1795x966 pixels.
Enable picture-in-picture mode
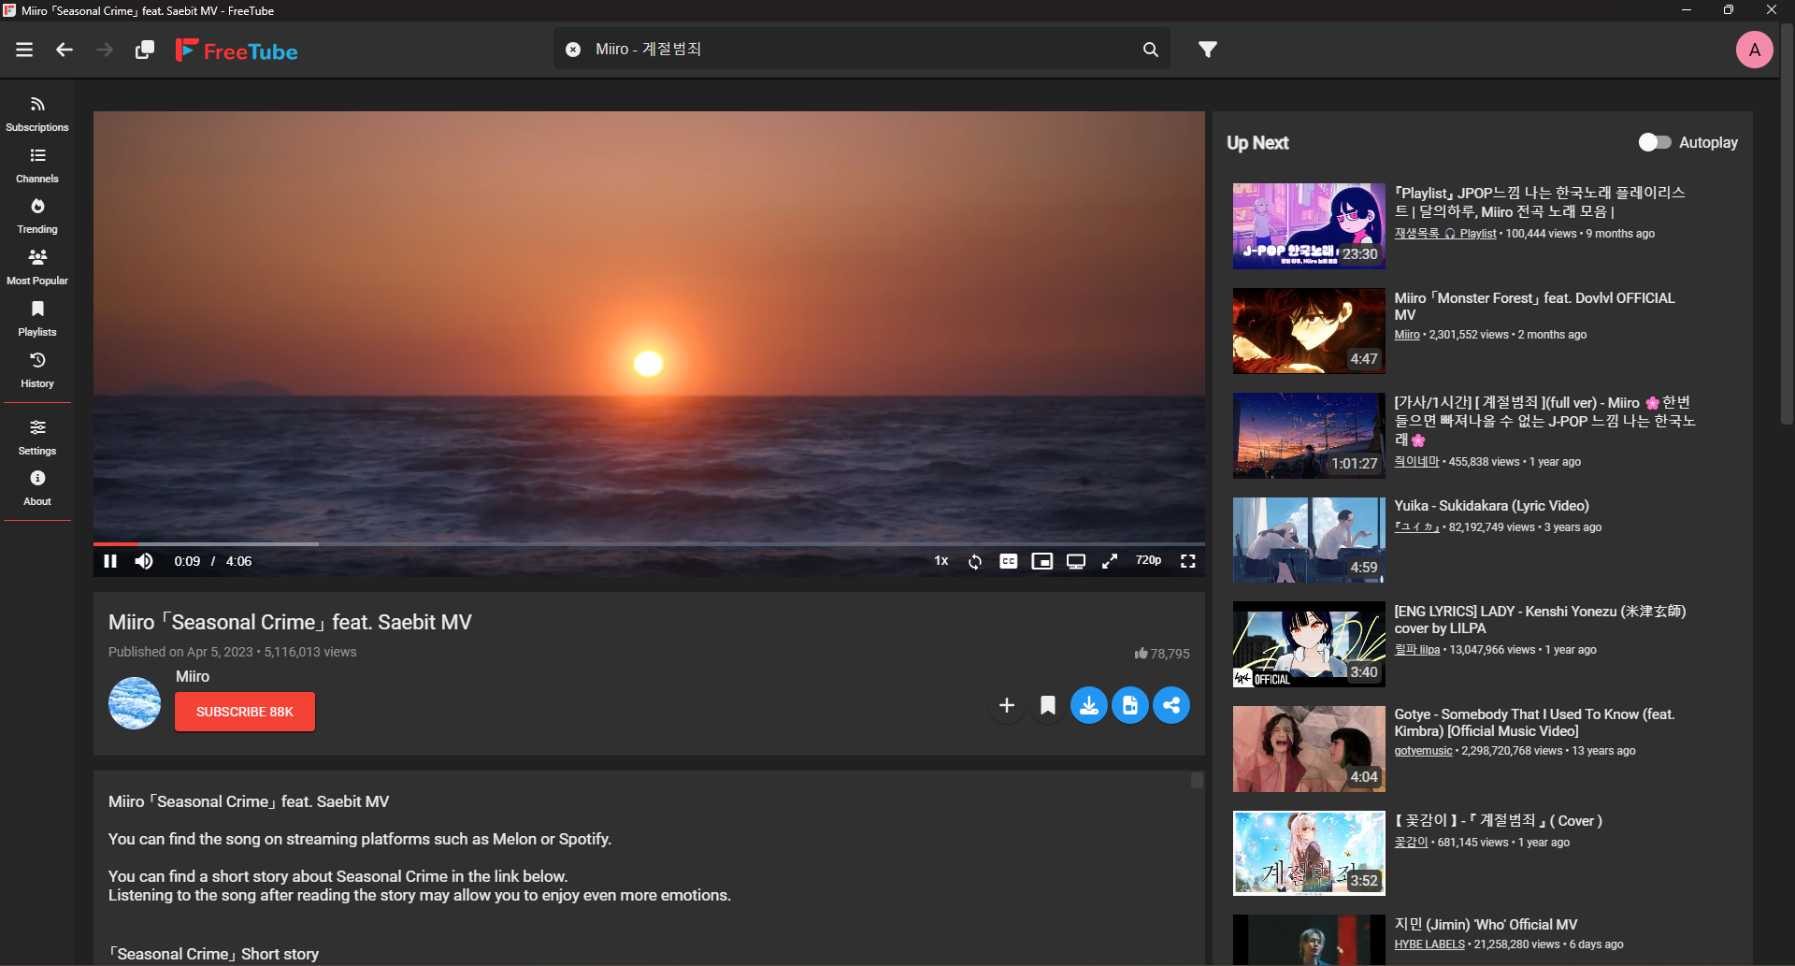1042,561
